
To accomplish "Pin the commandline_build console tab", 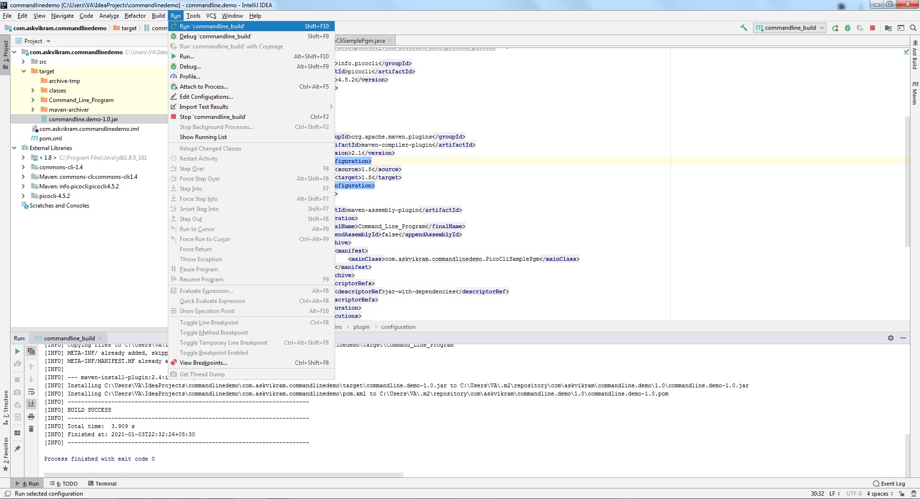I will coord(17,449).
